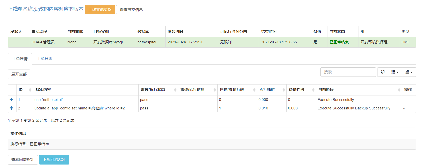This screenshot has height=167, width=424.
Task: Sort by 备份耗时 column
Action: coord(301,90)
